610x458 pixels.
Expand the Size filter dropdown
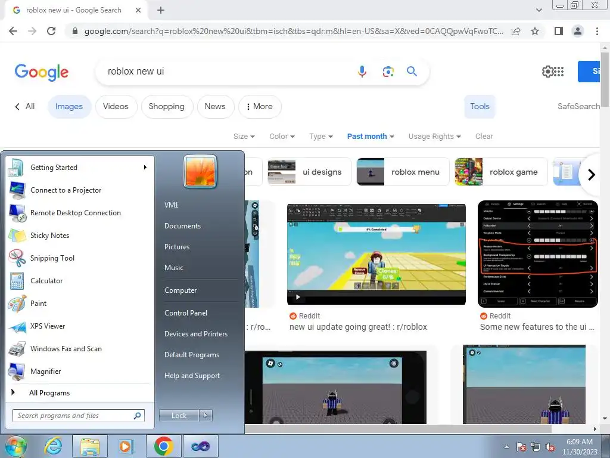(244, 137)
